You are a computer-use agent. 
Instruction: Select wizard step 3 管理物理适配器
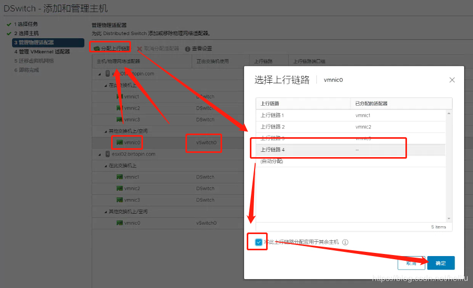(48, 42)
